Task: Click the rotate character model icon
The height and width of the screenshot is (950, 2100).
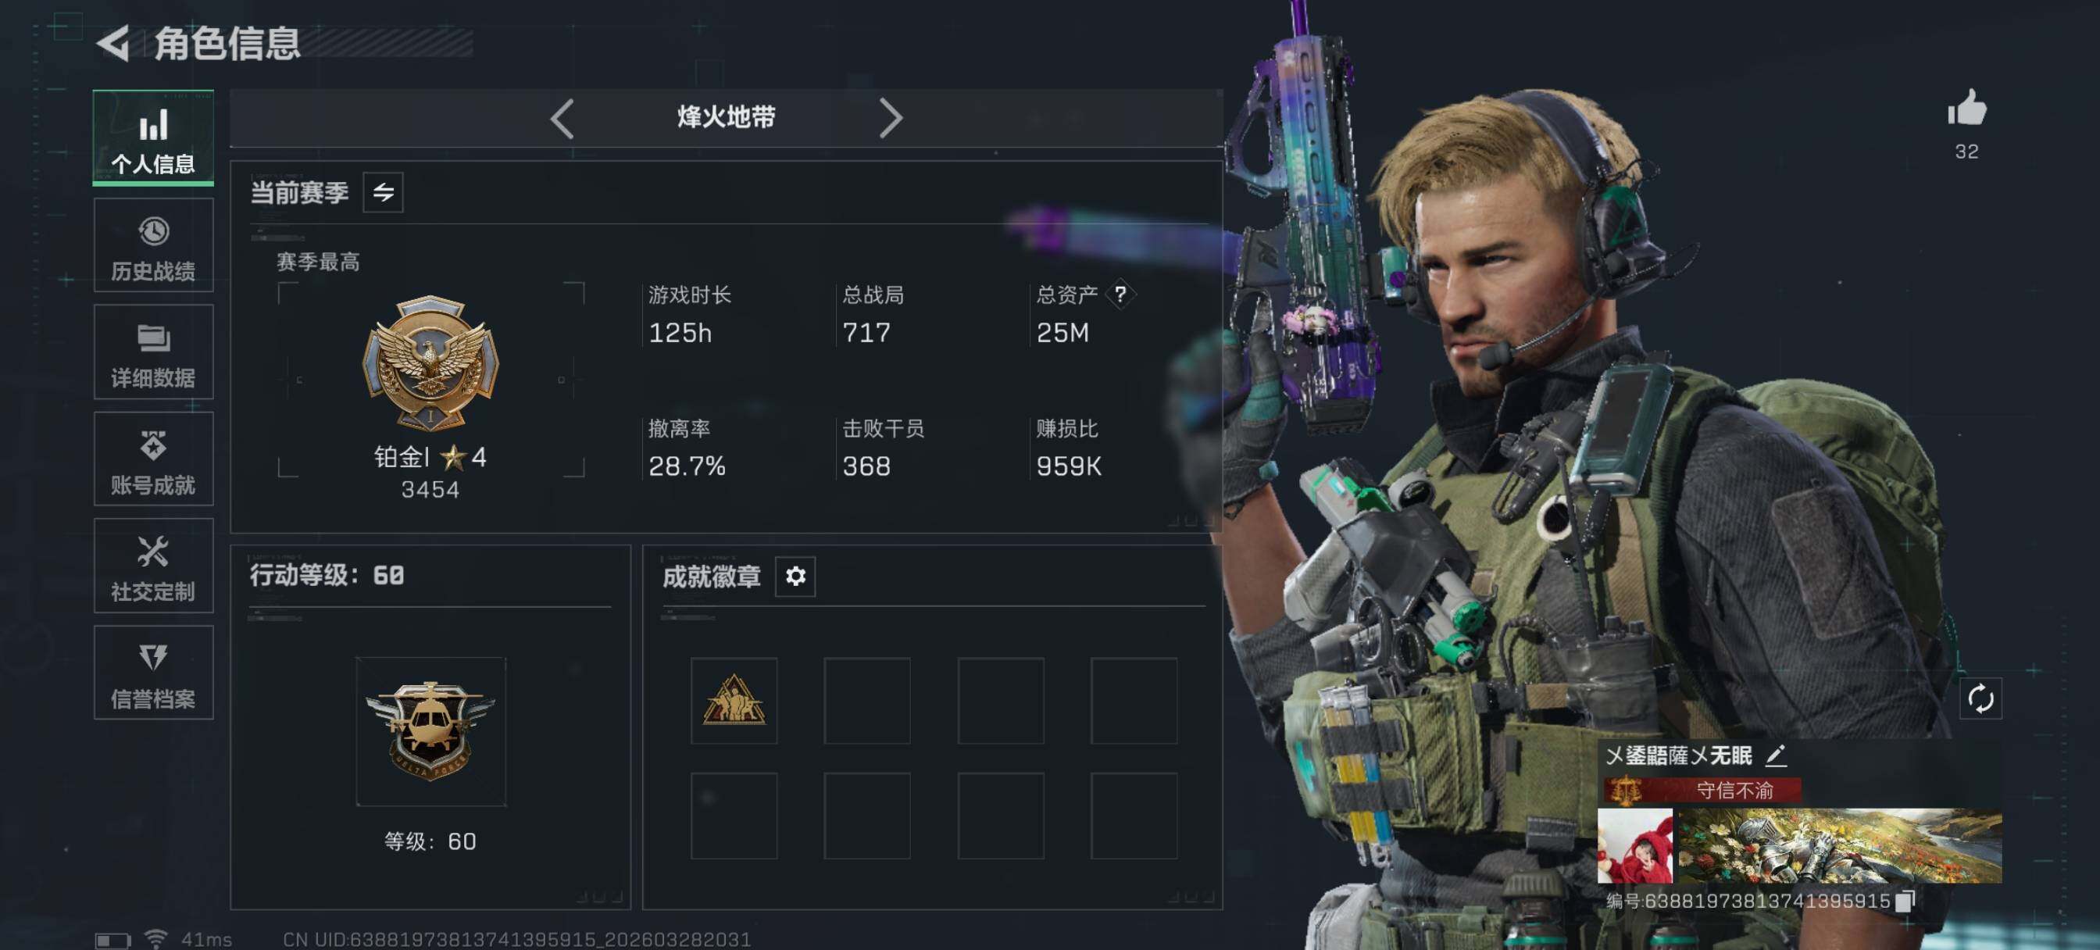Action: coord(1980,698)
